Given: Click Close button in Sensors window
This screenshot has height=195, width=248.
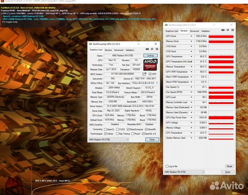Looking at the screenshot, I should 227,172.
